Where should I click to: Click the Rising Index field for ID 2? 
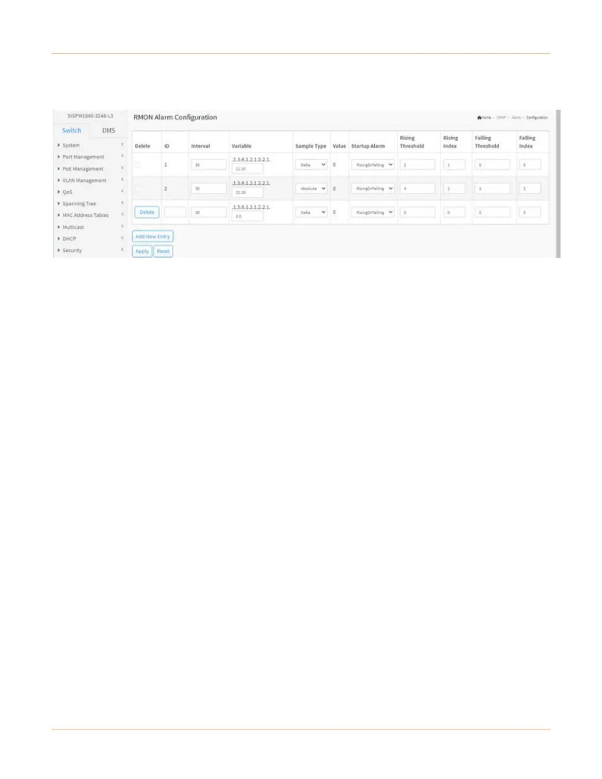[454, 188]
